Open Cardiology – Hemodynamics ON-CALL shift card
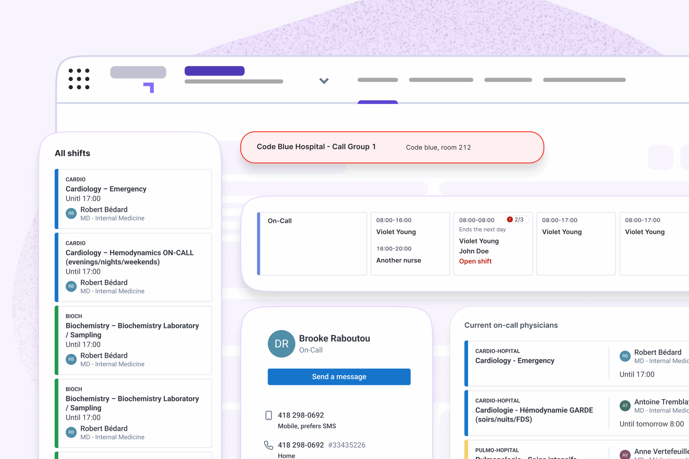Viewport: 689px width, 459px height. click(x=133, y=267)
